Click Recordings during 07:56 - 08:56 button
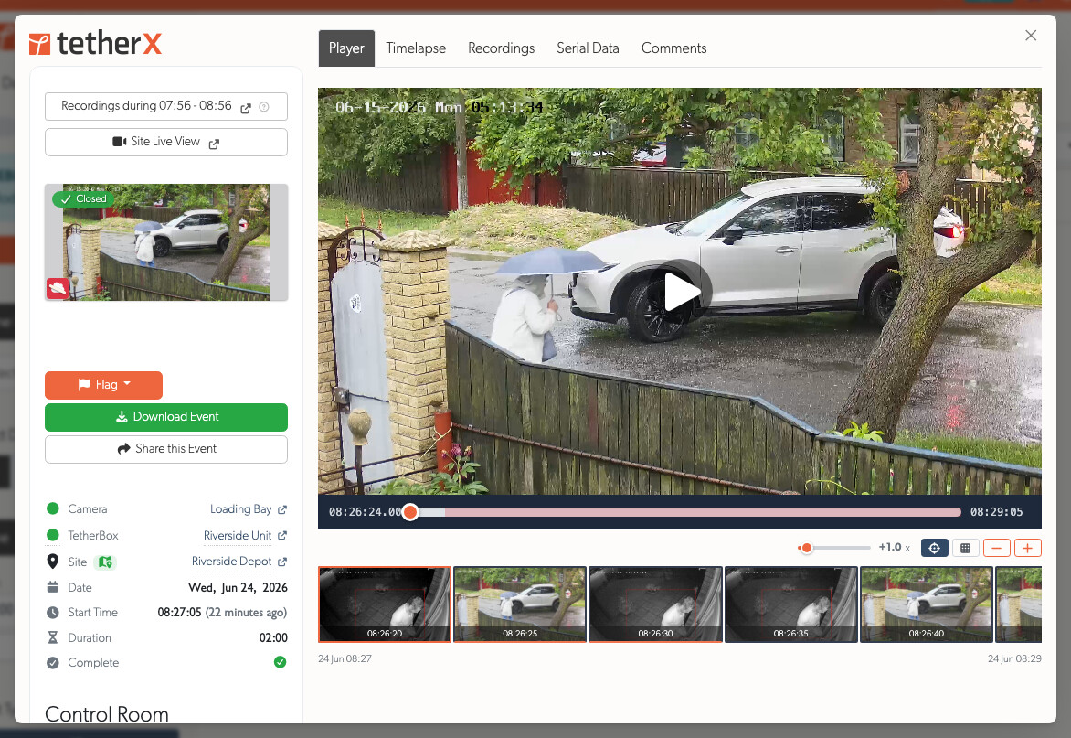This screenshot has width=1071, height=738. point(166,107)
